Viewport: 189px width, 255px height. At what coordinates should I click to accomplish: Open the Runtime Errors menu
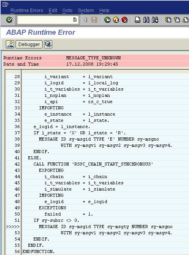27,11
